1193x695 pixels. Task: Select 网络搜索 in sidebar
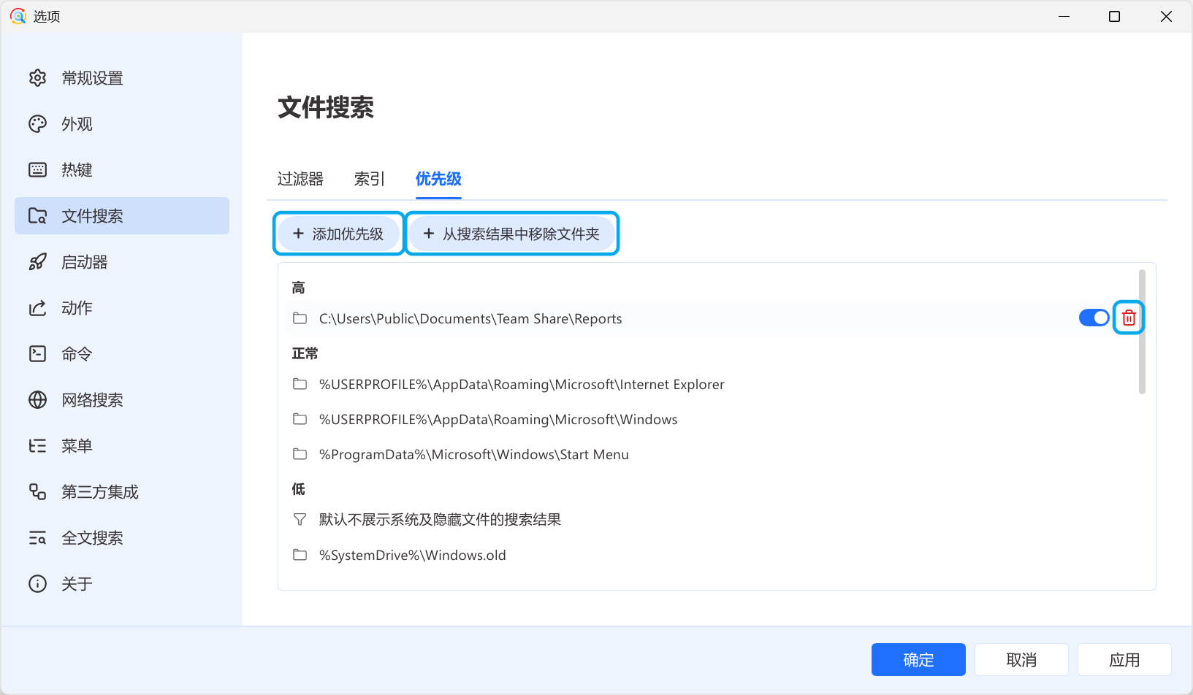tap(122, 400)
